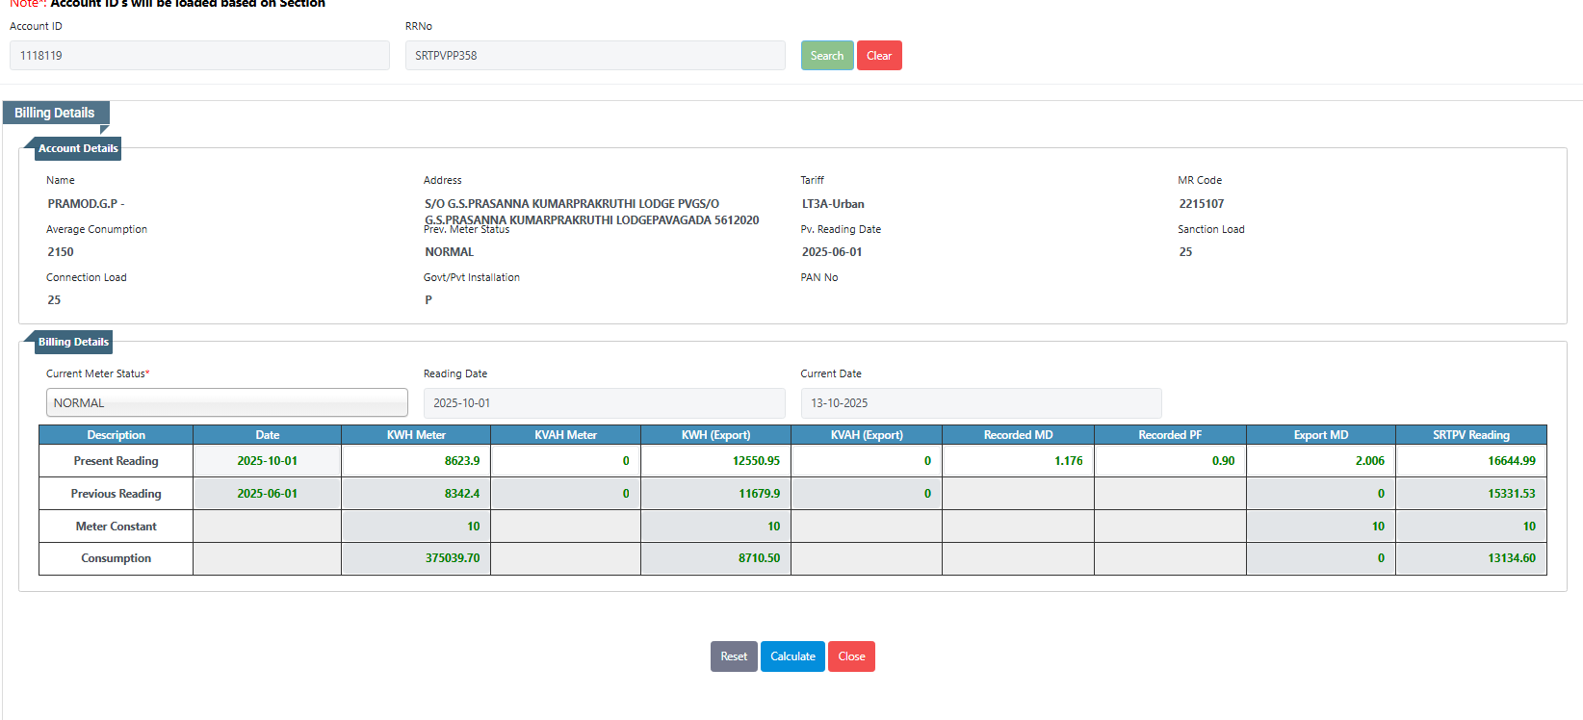This screenshot has width=1583, height=720.
Task: Click the Account ID input field
Action: tap(199, 56)
